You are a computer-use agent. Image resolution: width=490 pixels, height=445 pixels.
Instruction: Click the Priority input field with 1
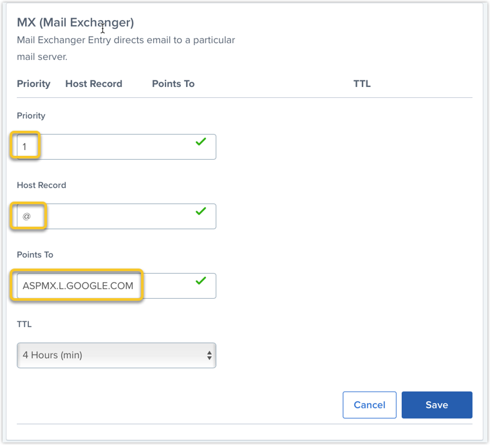coord(116,147)
